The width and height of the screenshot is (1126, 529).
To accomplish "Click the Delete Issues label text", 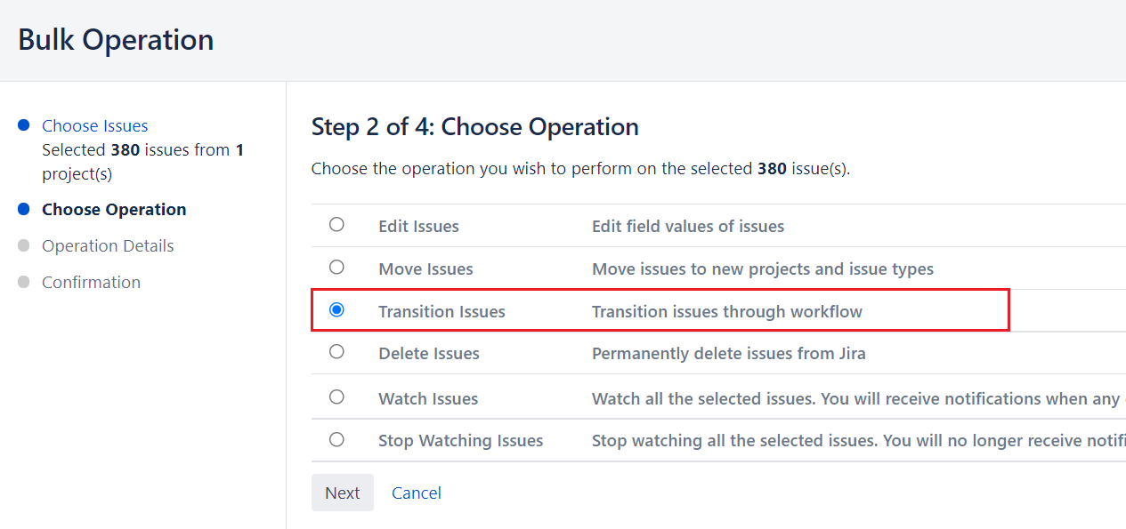I will pyautogui.click(x=429, y=353).
